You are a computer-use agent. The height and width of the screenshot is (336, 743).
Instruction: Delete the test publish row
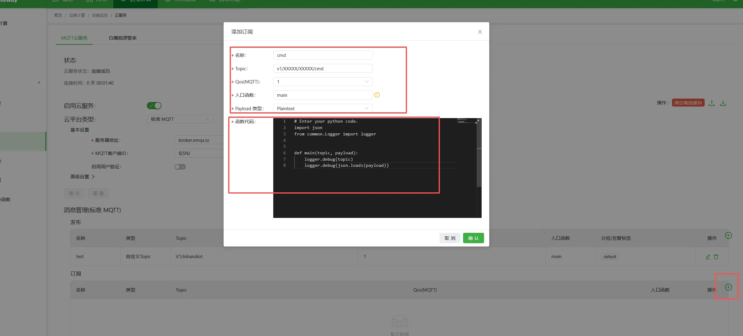click(716, 257)
